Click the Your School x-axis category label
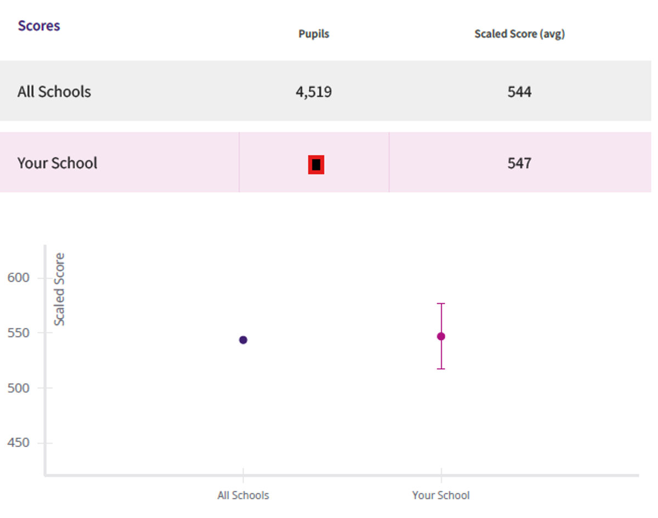The image size is (658, 518). pyautogui.click(x=441, y=496)
